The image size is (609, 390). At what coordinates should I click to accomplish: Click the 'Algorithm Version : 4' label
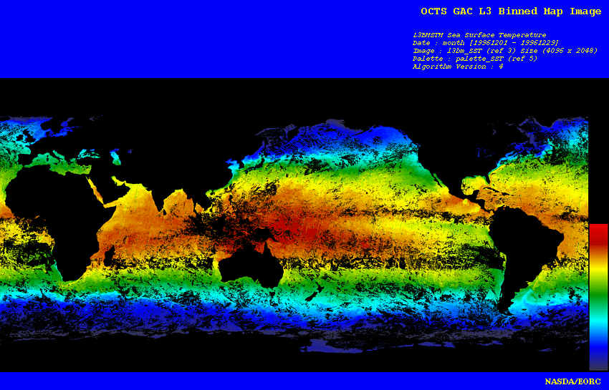tap(457, 67)
